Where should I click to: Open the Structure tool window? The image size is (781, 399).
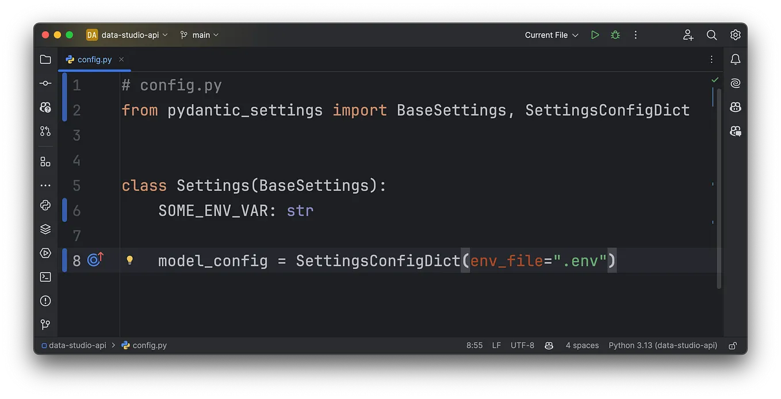(45, 161)
